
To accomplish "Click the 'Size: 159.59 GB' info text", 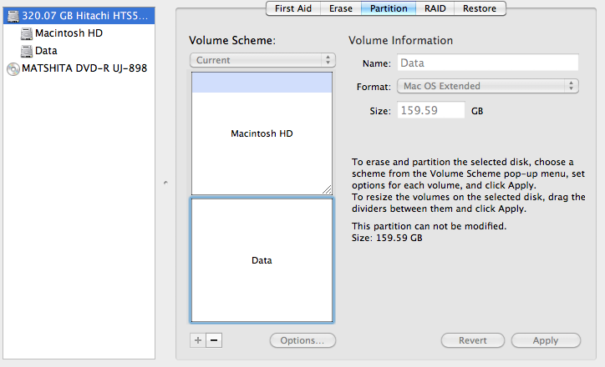I will tap(387, 238).
